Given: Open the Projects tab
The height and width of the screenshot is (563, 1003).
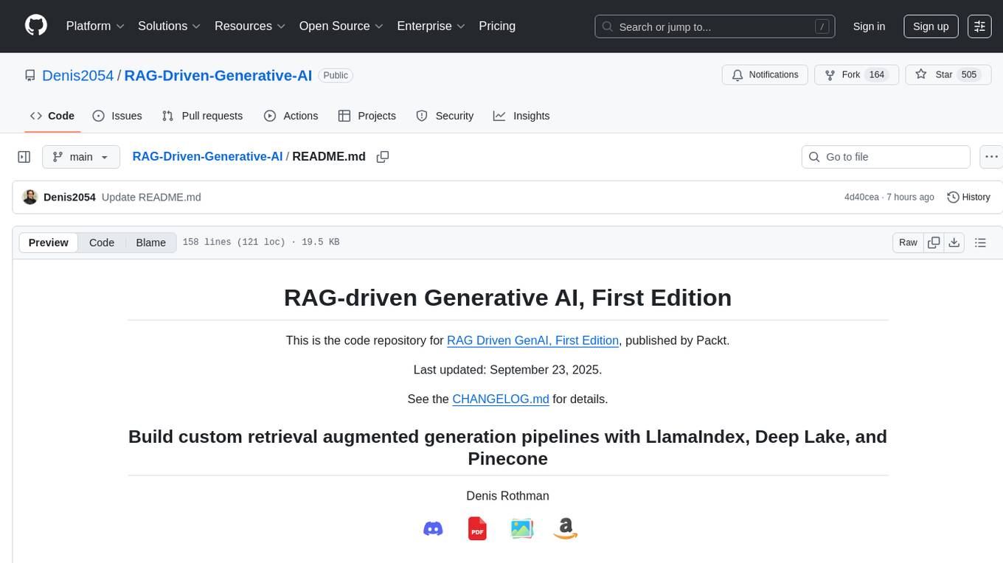Looking at the screenshot, I should pyautogui.click(x=367, y=116).
